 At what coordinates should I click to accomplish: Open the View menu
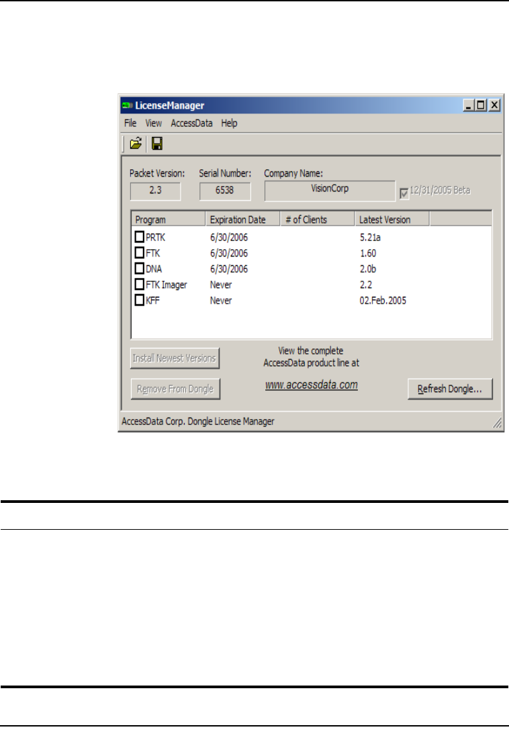(154, 124)
